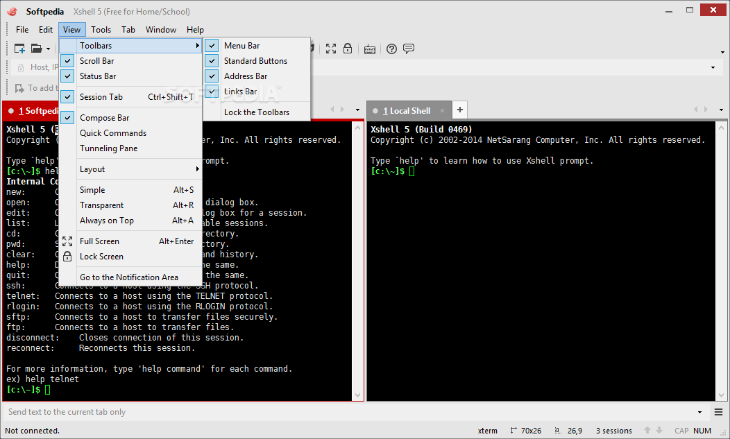Click the Lock Screen icon in View menu

[x=67, y=257]
